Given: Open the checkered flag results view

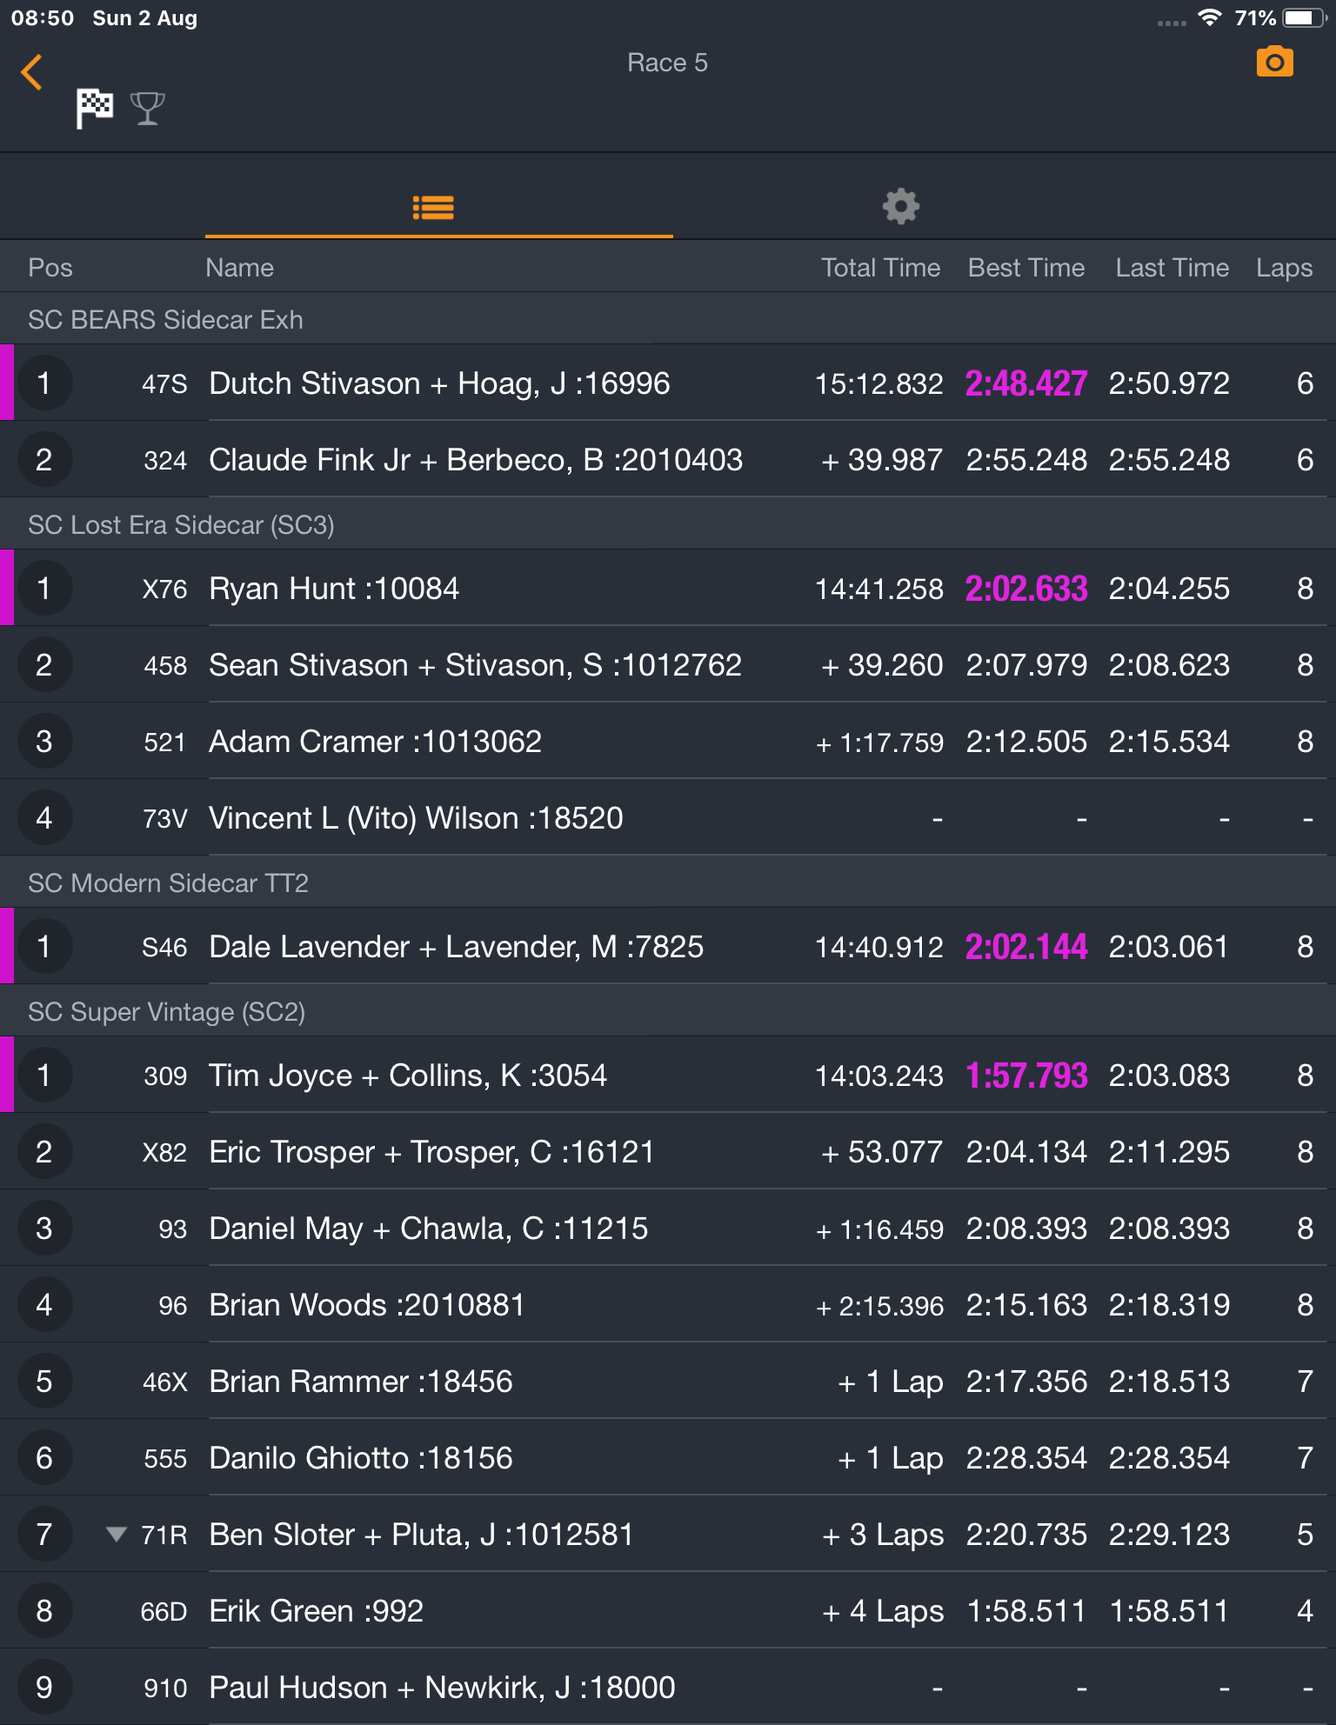Looking at the screenshot, I should pos(94,108).
